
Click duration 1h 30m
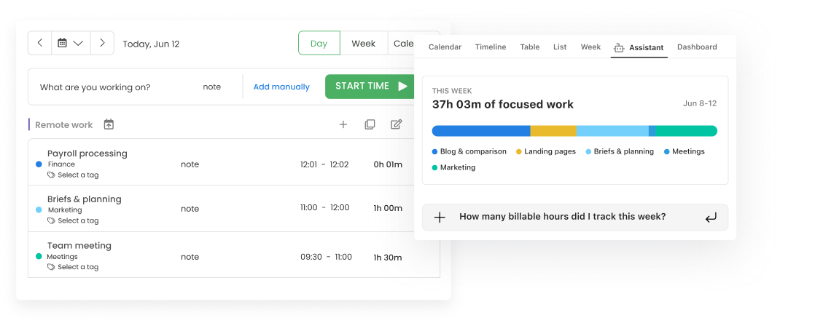[388, 258]
